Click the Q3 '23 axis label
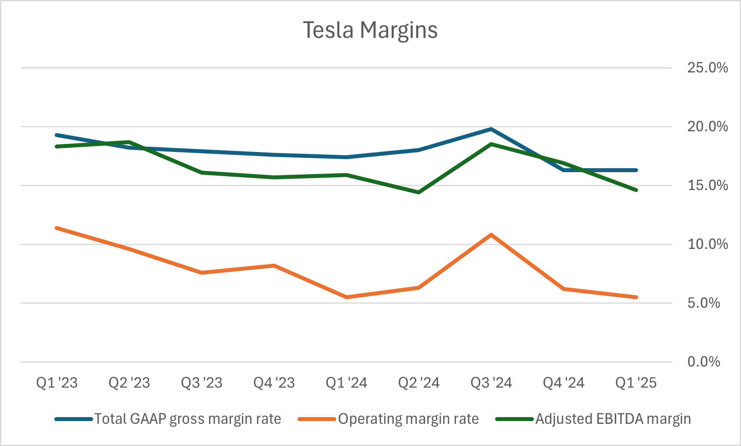Screen dimensions: 741x446 pyautogui.click(x=202, y=383)
